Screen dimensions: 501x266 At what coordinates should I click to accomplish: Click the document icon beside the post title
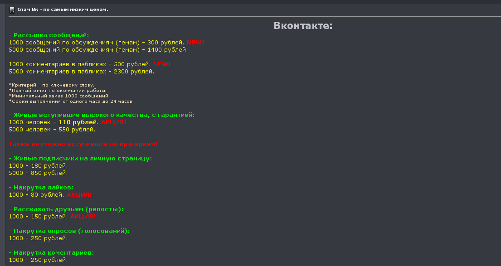[x=12, y=10]
